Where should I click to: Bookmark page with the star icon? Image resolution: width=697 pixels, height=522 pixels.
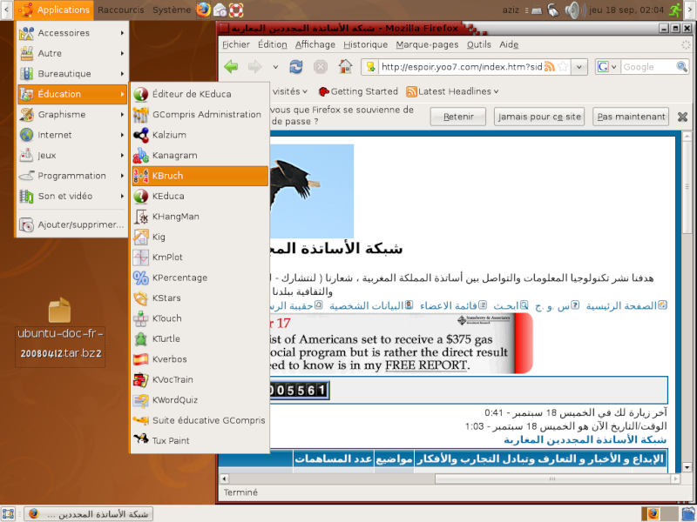click(563, 67)
